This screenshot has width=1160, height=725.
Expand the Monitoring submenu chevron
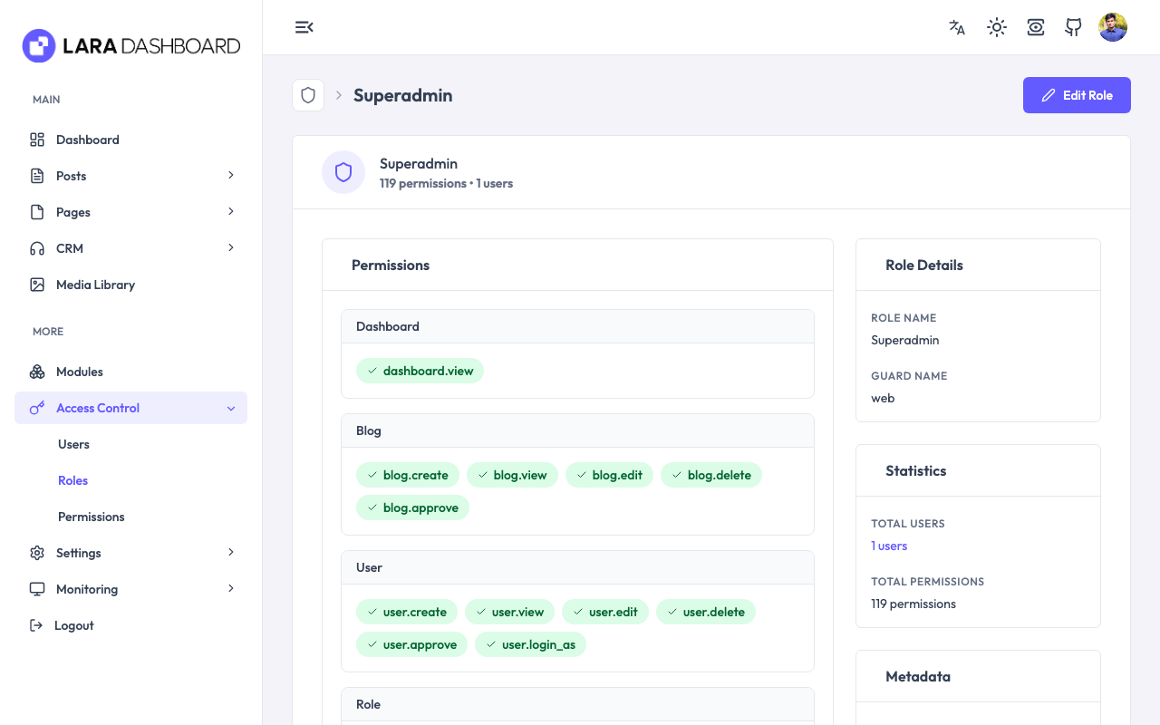(231, 588)
